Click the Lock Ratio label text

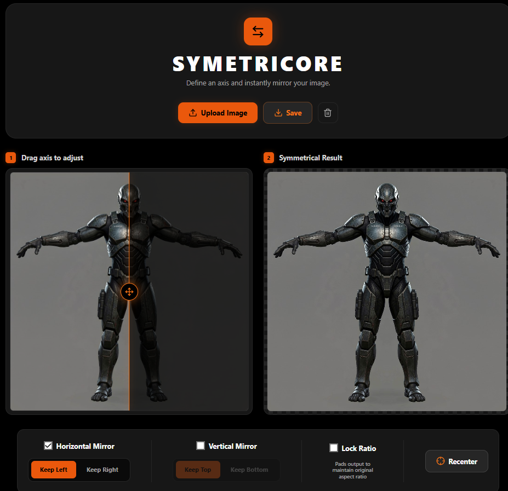[358, 448]
